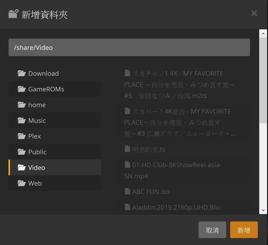
Task: Click the 取消 cancel button
Action: pyautogui.click(x=212, y=230)
